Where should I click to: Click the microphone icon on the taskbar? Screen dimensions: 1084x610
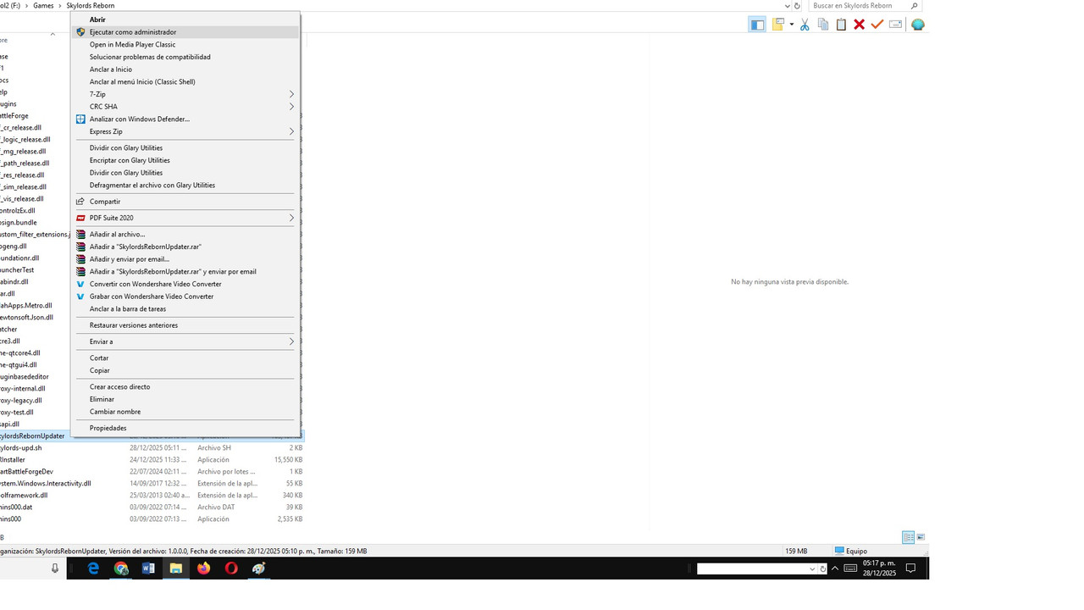coord(55,568)
